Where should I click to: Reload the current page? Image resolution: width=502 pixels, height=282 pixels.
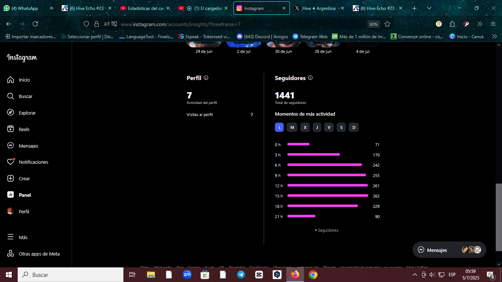pyautogui.click(x=35, y=24)
